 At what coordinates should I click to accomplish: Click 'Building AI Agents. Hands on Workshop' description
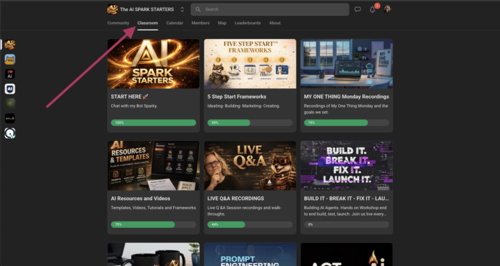point(345,211)
